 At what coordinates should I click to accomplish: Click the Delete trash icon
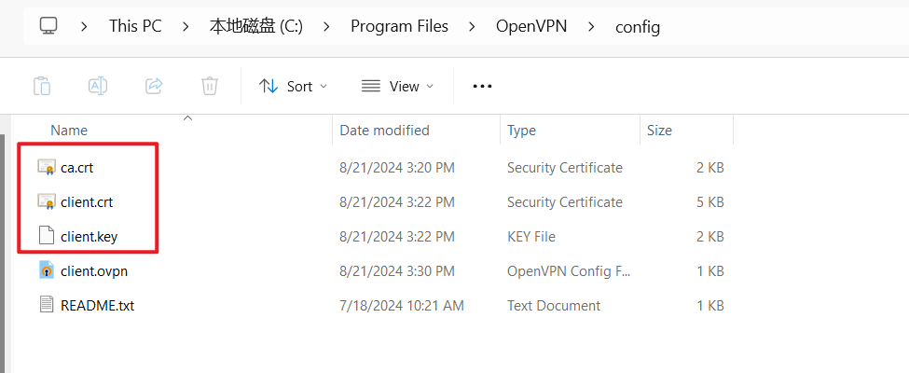click(210, 86)
